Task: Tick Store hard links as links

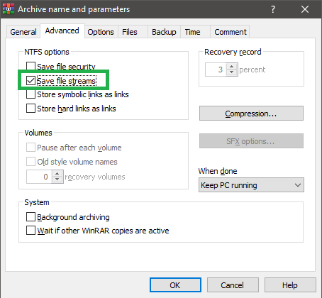Action: 30,109
